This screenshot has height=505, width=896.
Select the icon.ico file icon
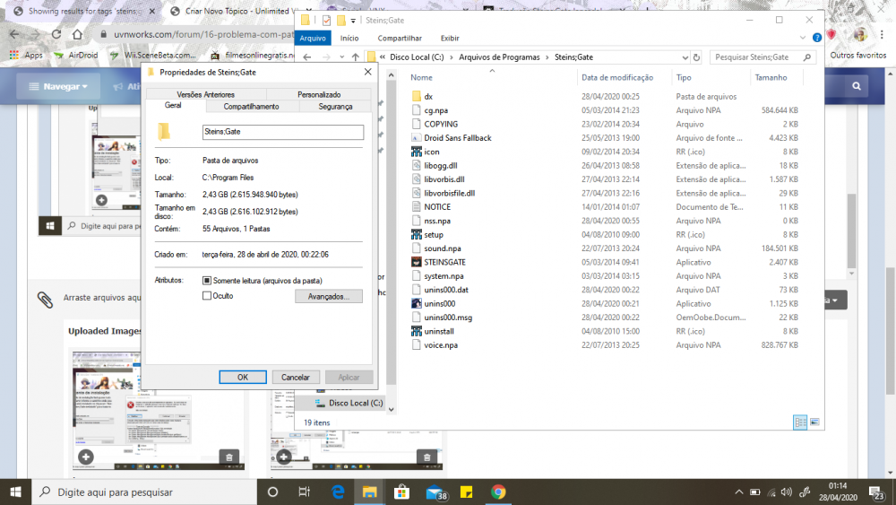pyautogui.click(x=417, y=152)
